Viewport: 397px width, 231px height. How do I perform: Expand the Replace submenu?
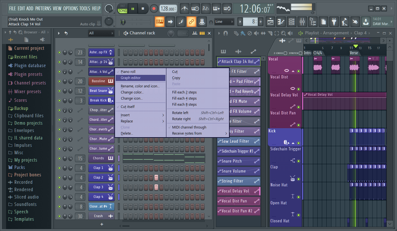[140, 121]
